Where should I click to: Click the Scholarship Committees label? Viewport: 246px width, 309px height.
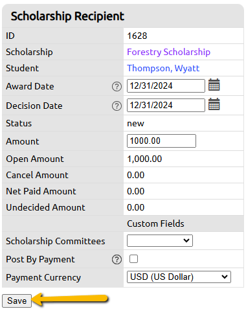(56, 241)
